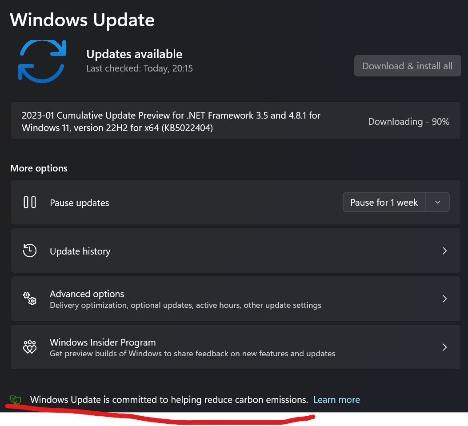The width and height of the screenshot is (468, 426).
Task: Expand Advanced options via its chevron
Action: pos(444,299)
